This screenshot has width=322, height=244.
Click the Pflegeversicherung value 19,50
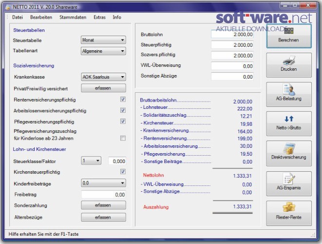tap(246, 154)
